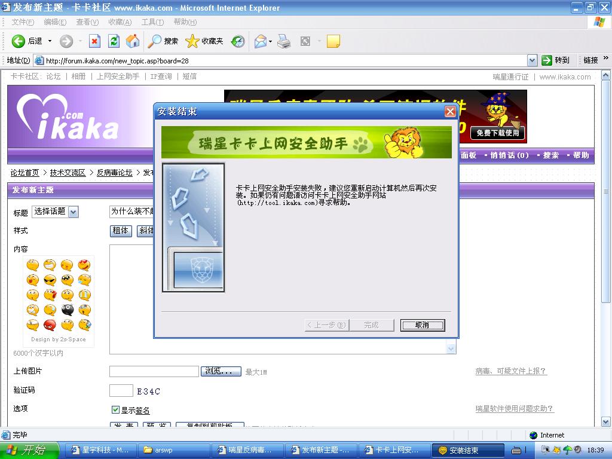
Task: Click the 上网安全助手 top link
Action: coord(118,76)
